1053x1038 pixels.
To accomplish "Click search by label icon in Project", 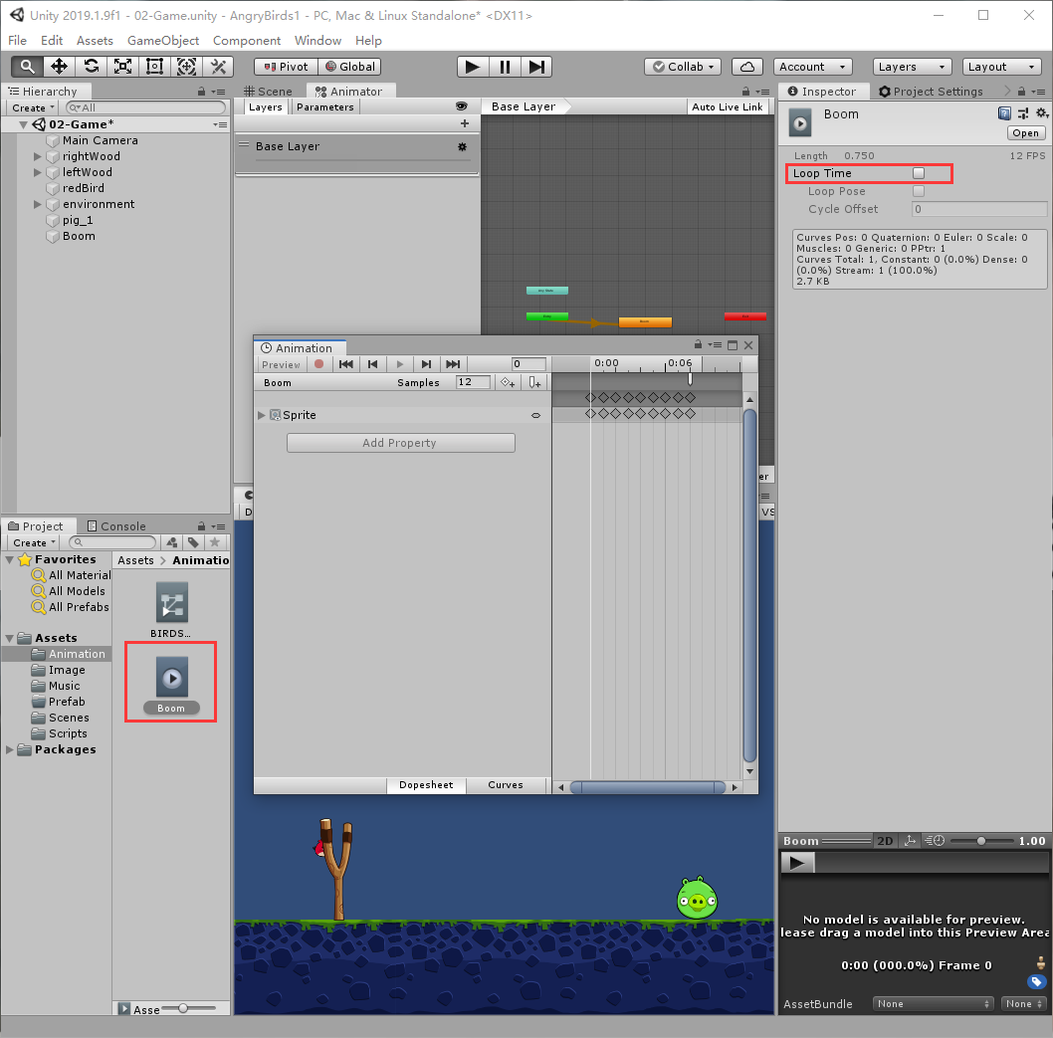I will click(193, 542).
